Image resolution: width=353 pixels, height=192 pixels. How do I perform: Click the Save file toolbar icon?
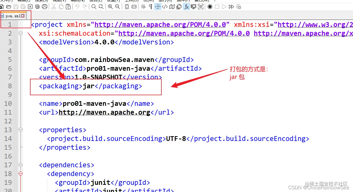[16, 7]
